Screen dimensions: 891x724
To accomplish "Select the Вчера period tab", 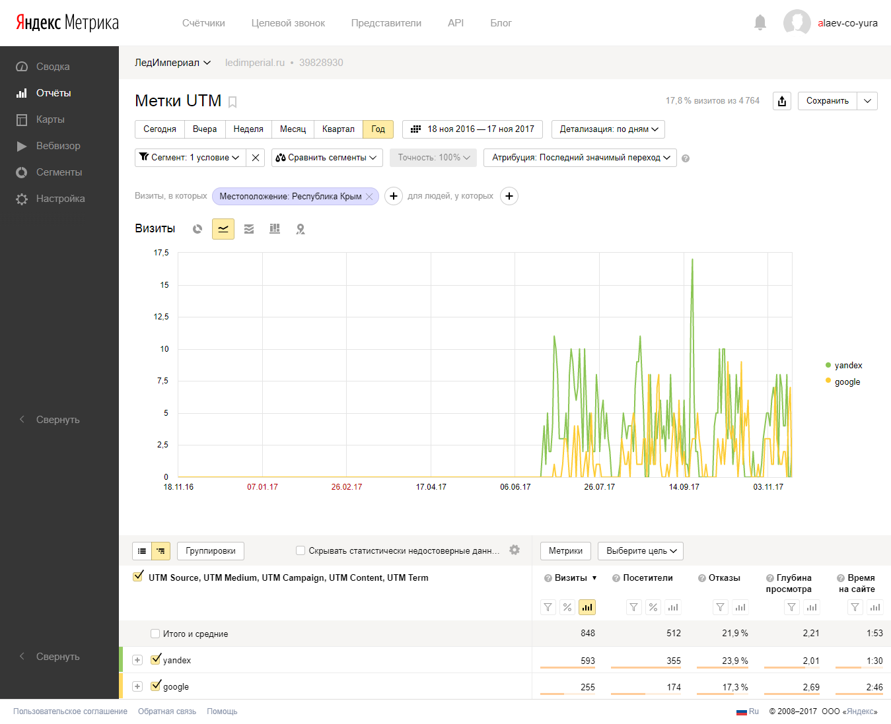I will point(205,129).
